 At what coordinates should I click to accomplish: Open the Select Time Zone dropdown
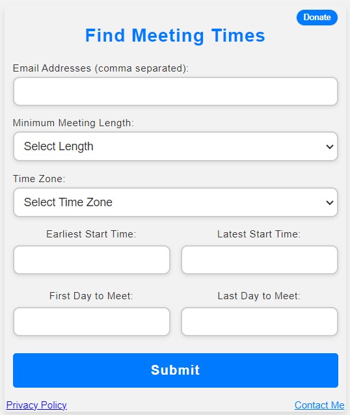pyautogui.click(x=176, y=202)
